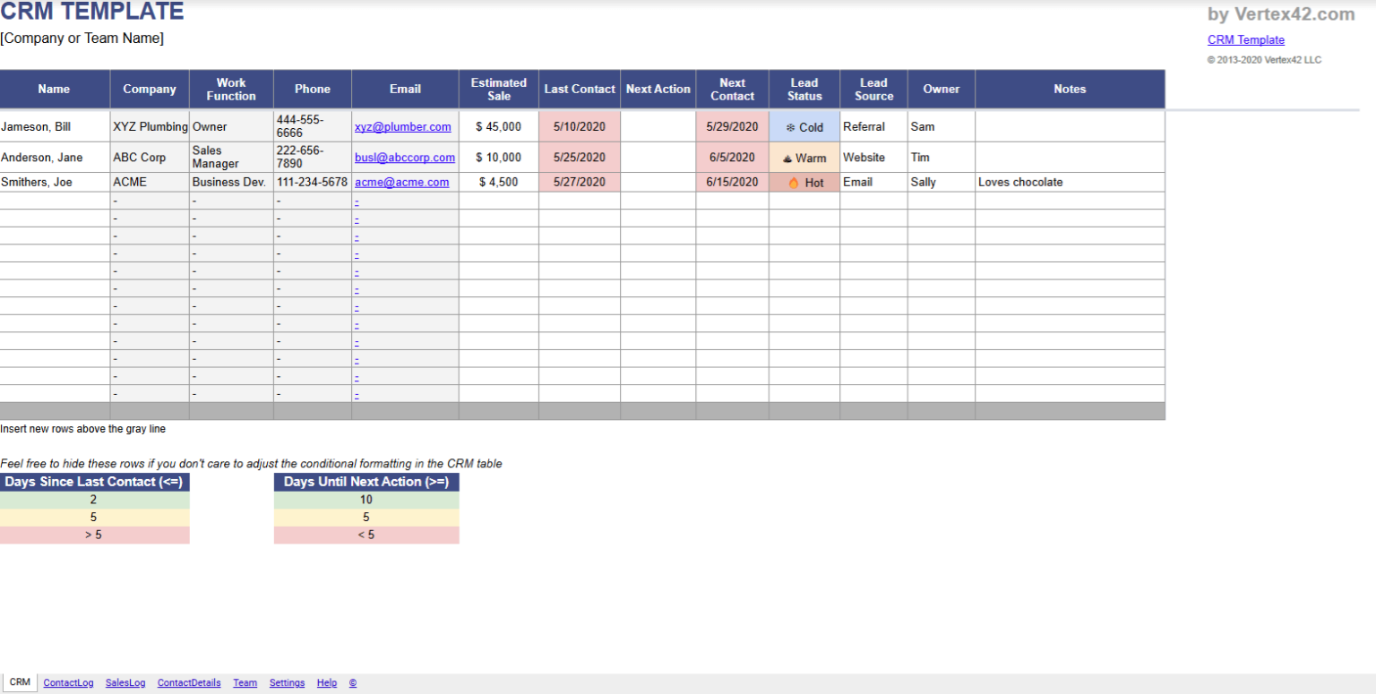Click the acme@acme.com email link

[x=401, y=182]
